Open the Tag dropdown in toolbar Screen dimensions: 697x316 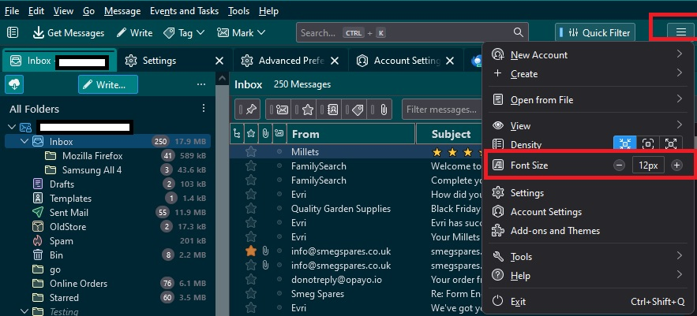184,32
